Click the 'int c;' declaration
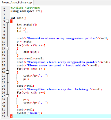The image size is (111, 120). pyautogui.click(x=21, y=28)
